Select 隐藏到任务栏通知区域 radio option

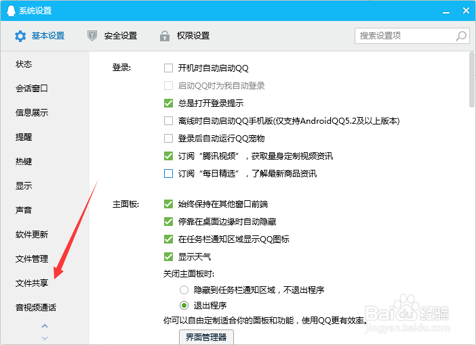coord(184,290)
